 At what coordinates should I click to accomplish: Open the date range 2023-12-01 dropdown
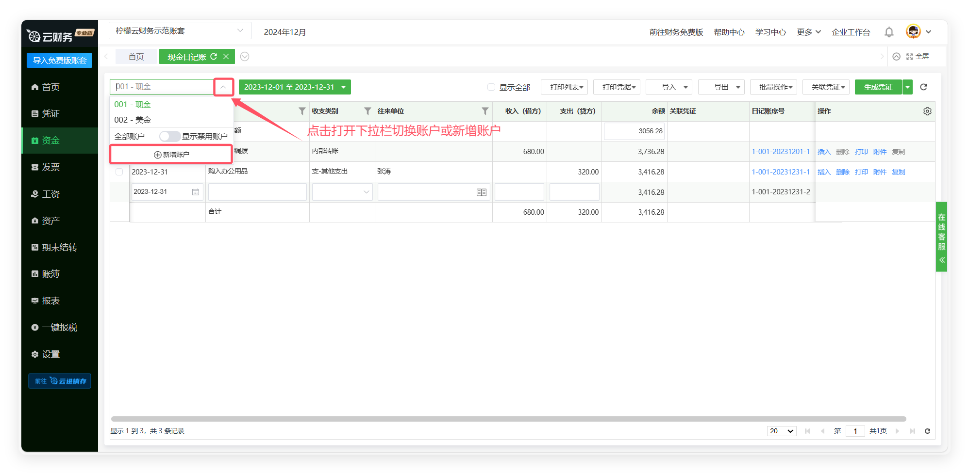click(295, 87)
